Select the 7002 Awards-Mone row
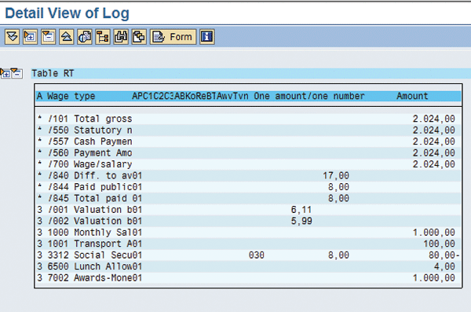The width and height of the screenshot is (471, 312). [248, 278]
